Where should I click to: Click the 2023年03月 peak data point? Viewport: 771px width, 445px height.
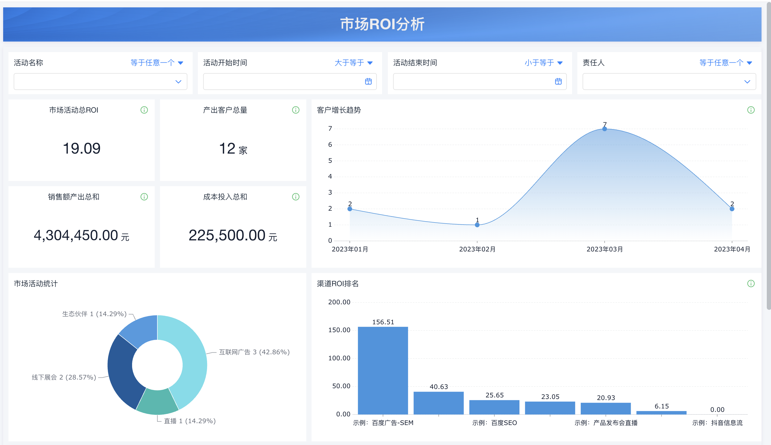coord(604,129)
